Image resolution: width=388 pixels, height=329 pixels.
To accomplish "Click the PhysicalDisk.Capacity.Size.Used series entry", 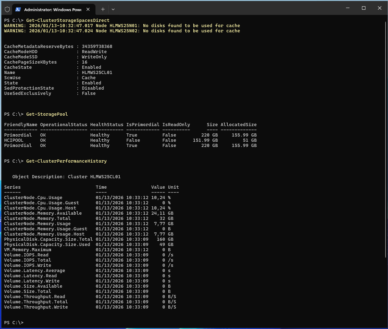I will click(x=47, y=245).
